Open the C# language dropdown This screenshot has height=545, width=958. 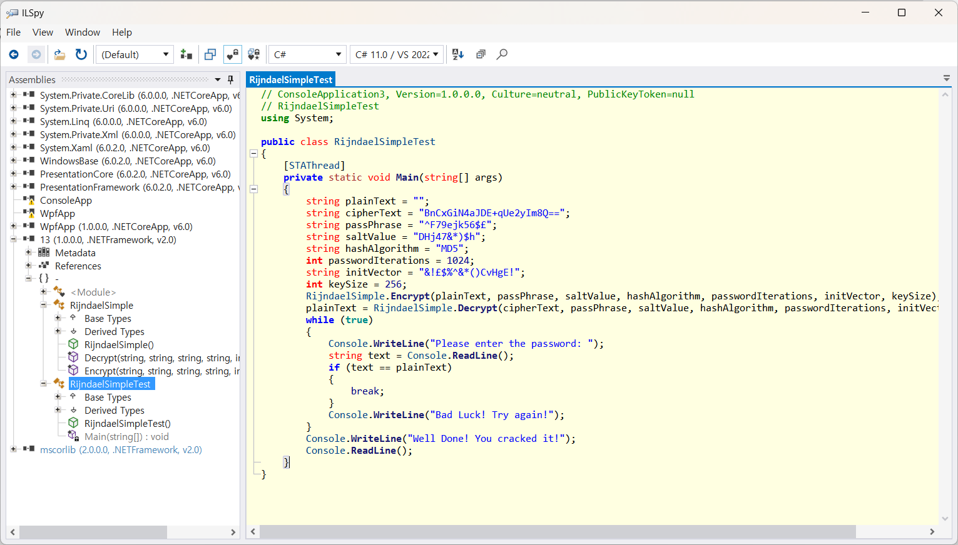[307, 54]
